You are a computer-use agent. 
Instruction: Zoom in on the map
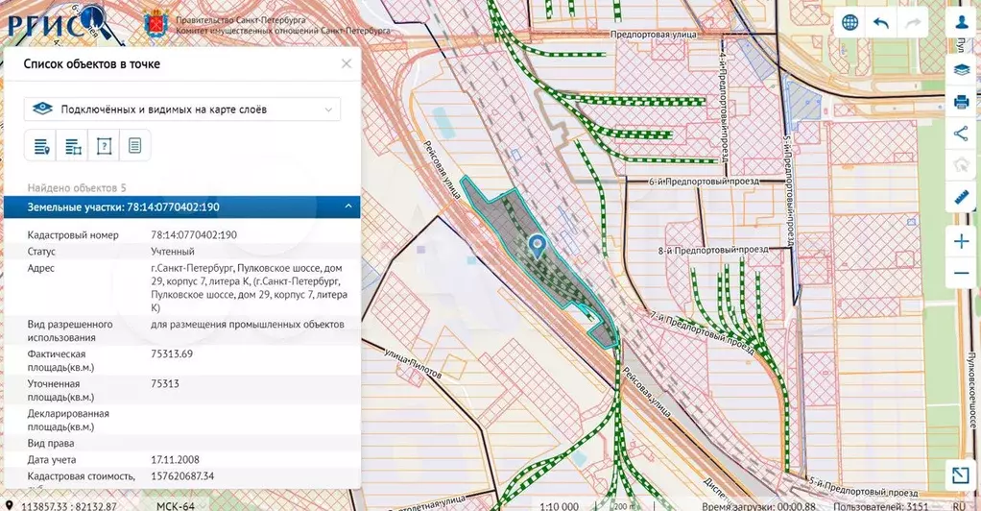point(962,241)
